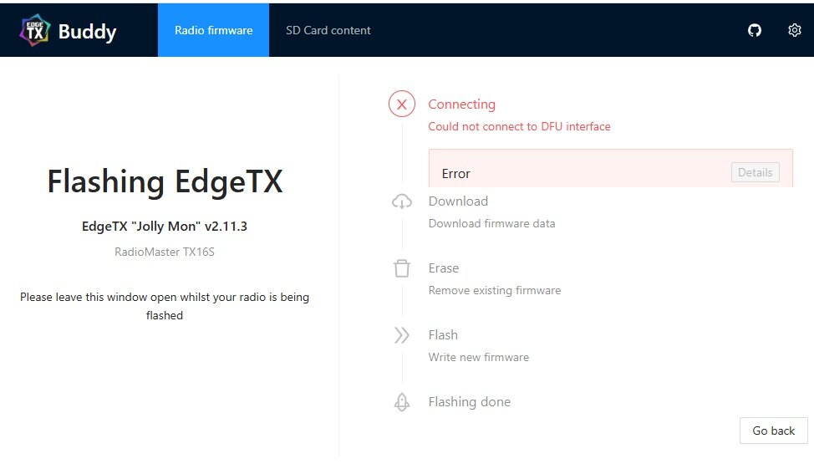The height and width of the screenshot is (474, 814).
Task: Click the EdgeTX Buddy logo icon
Action: tap(34, 31)
